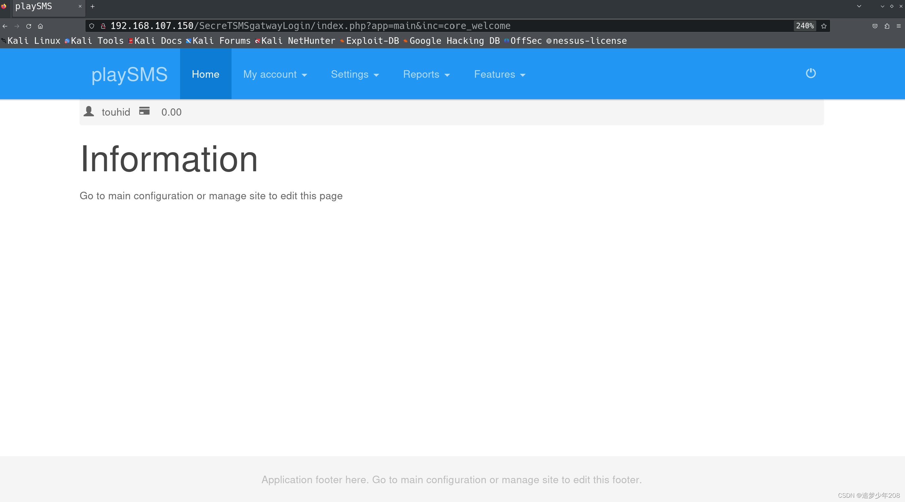This screenshot has width=905, height=502.
Task: Expand the My account dropdown
Action: pyautogui.click(x=275, y=74)
